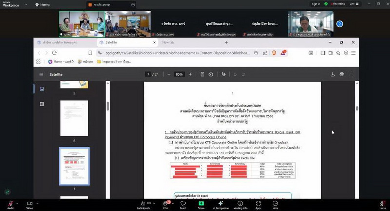Toggle the camera Video button
Image resolution: width=390 pixels, height=211 pixels.
(x=29, y=204)
